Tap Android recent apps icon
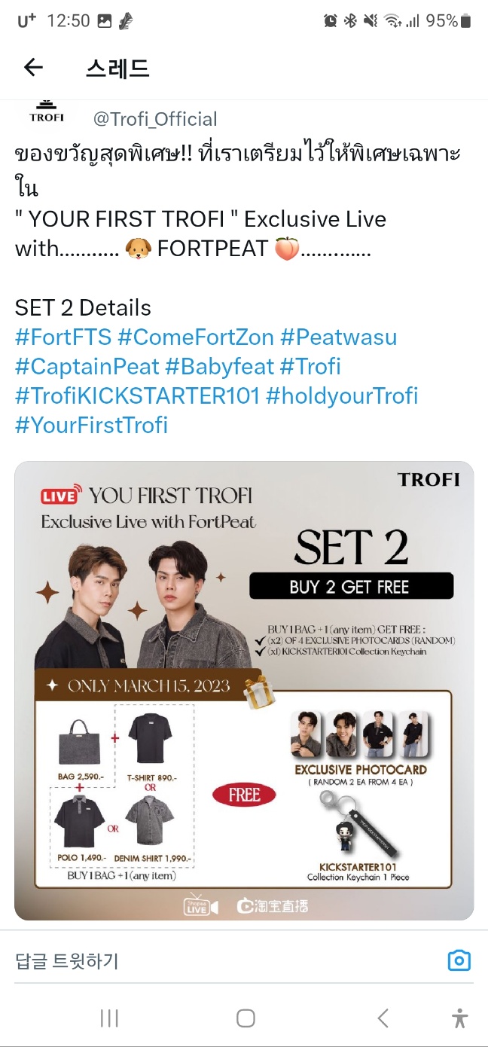The width and height of the screenshot is (488, 1047). (x=109, y=1018)
